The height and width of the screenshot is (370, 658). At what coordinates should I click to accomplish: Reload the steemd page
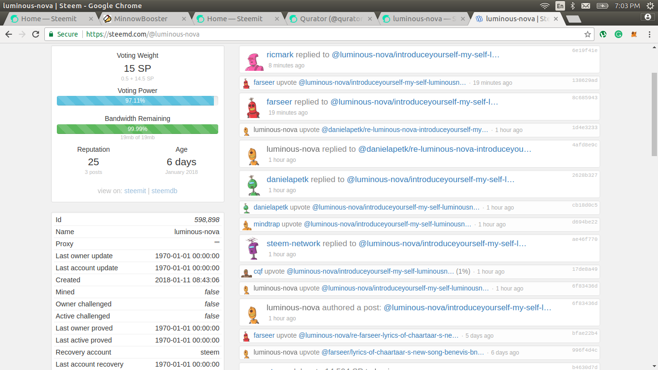tap(36, 34)
